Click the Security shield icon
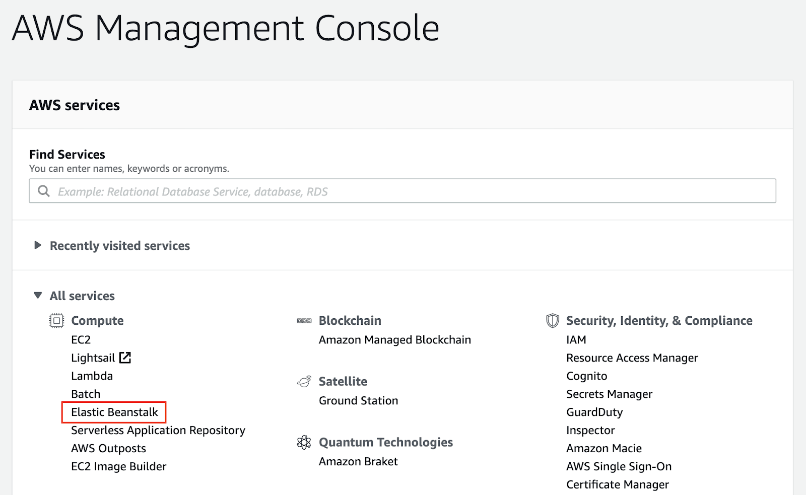 553,321
